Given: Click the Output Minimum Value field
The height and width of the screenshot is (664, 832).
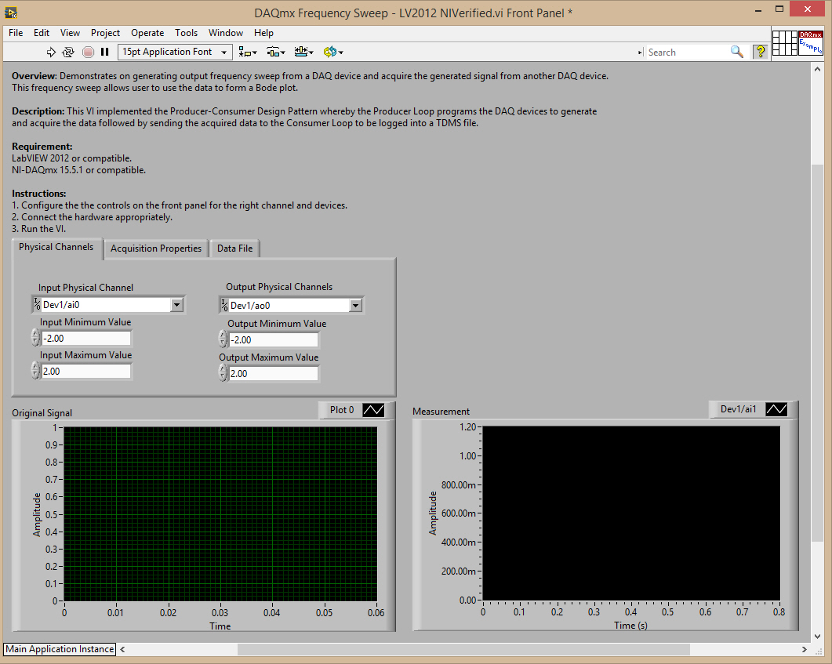Looking at the screenshot, I should tap(274, 340).
